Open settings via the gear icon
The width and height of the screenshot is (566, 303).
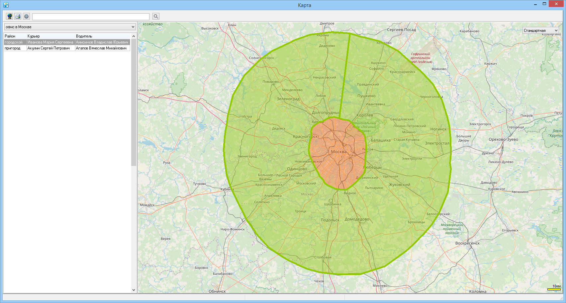pos(26,16)
